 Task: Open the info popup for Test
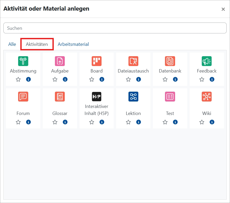point(175,122)
